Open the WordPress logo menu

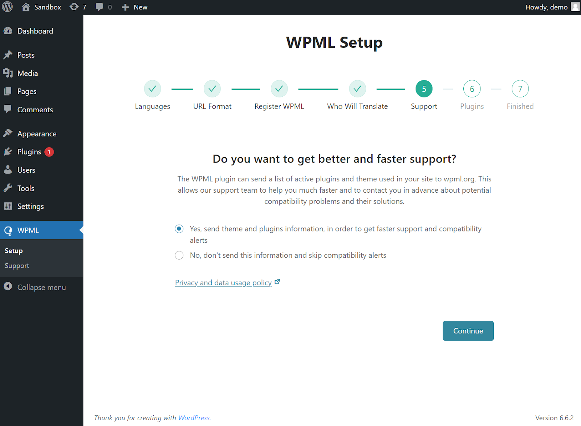(x=7, y=7)
